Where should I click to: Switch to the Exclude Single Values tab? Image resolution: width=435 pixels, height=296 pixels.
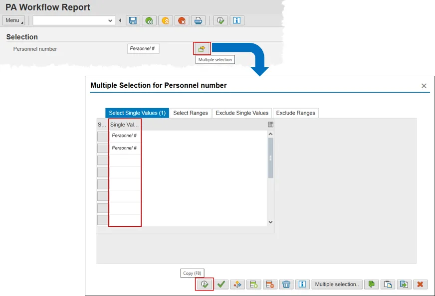pos(242,113)
